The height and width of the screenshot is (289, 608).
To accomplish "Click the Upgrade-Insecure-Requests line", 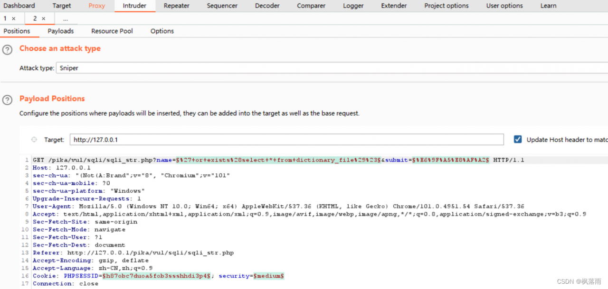I will click(x=86, y=199).
